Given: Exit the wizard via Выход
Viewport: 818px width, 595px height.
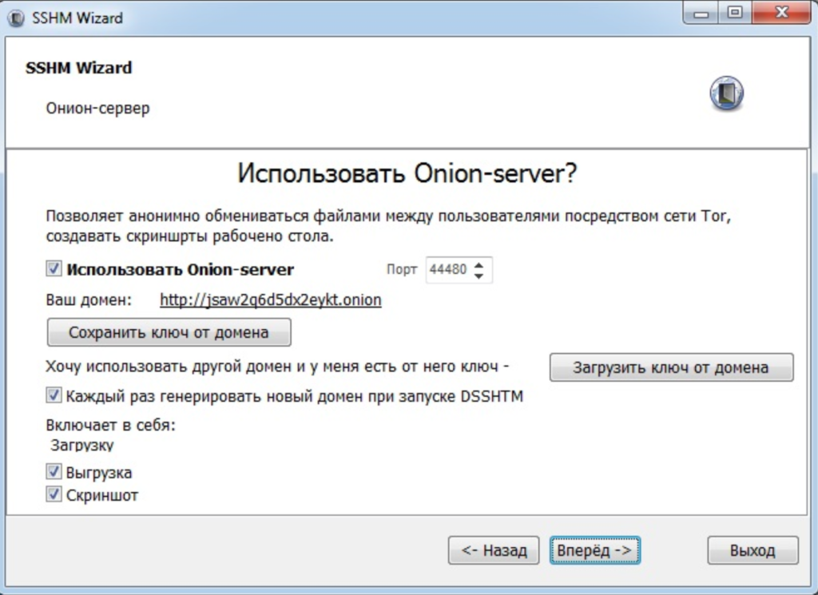Looking at the screenshot, I should pos(752,549).
